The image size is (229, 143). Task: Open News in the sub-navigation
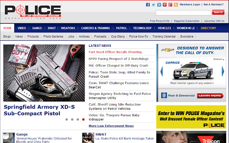point(19,36)
